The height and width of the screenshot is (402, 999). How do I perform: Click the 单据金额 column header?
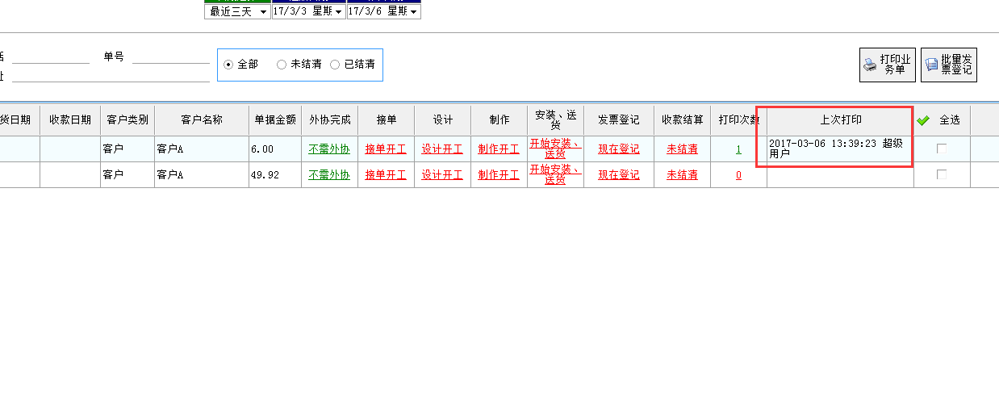(x=275, y=119)
